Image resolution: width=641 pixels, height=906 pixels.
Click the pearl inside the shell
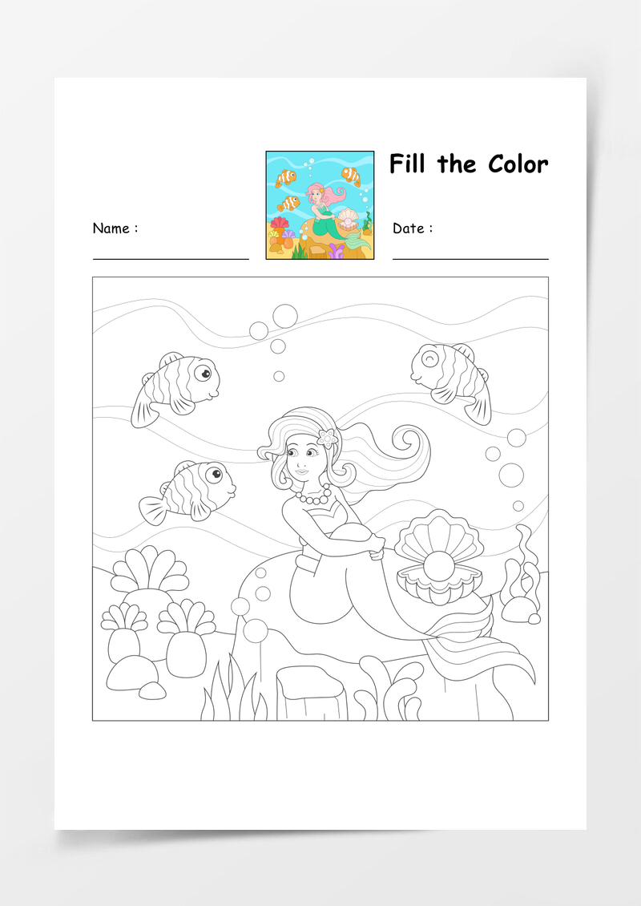438,568
